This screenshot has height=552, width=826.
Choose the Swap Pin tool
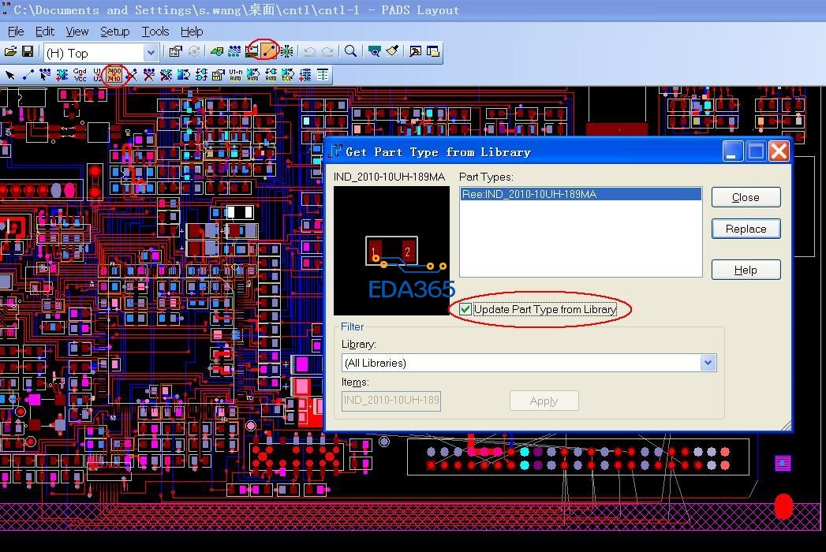(183, 76)
